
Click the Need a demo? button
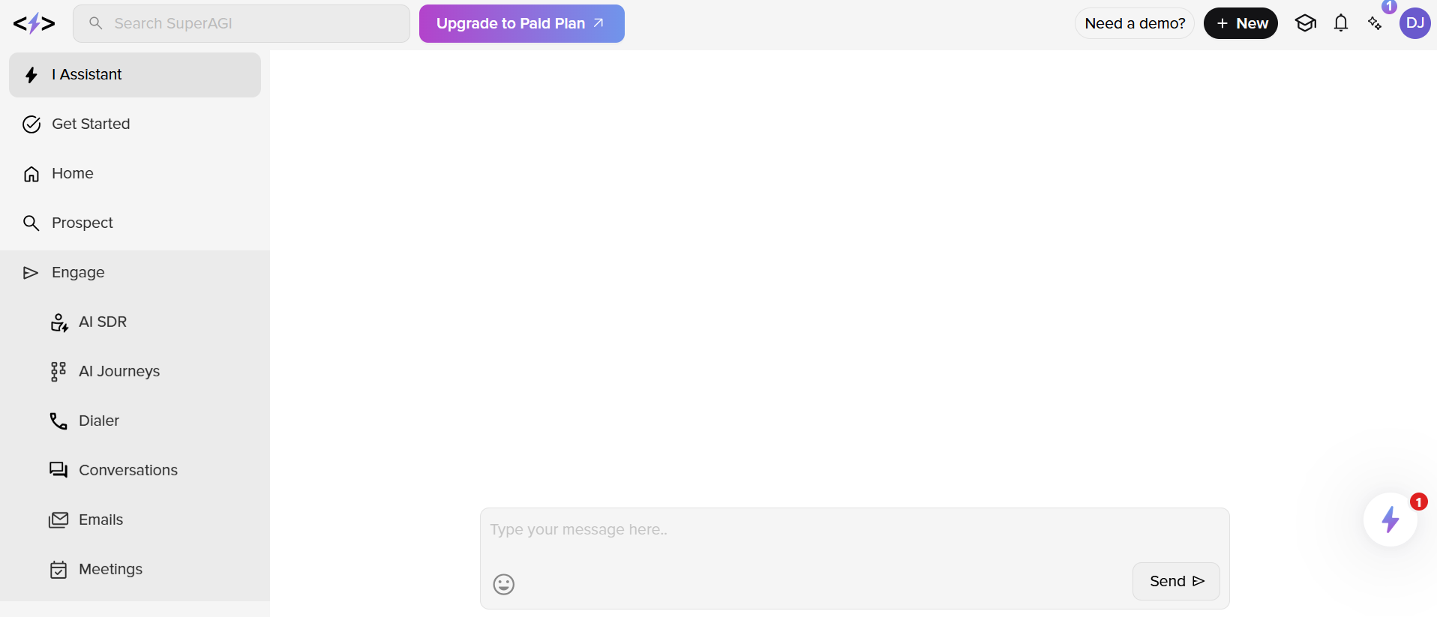1135,23
